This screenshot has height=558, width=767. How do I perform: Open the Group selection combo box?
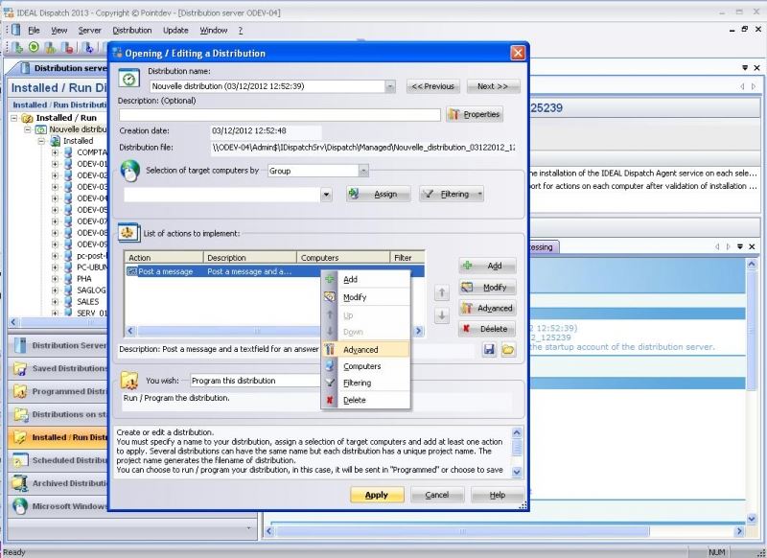[x=362, y=171]
